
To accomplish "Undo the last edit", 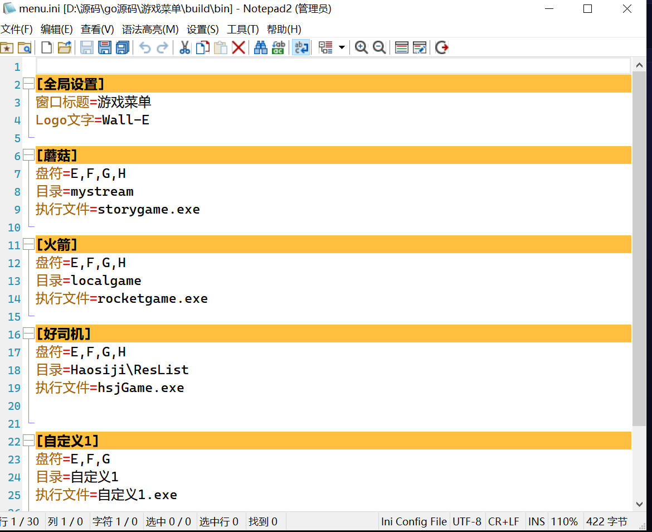I will tap(145, 47).
